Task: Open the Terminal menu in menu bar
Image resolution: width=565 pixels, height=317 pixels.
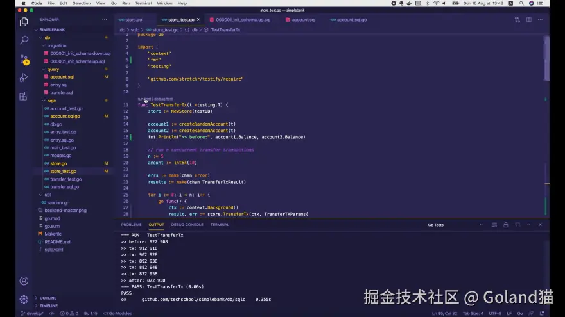Action: tap(143, 3)
